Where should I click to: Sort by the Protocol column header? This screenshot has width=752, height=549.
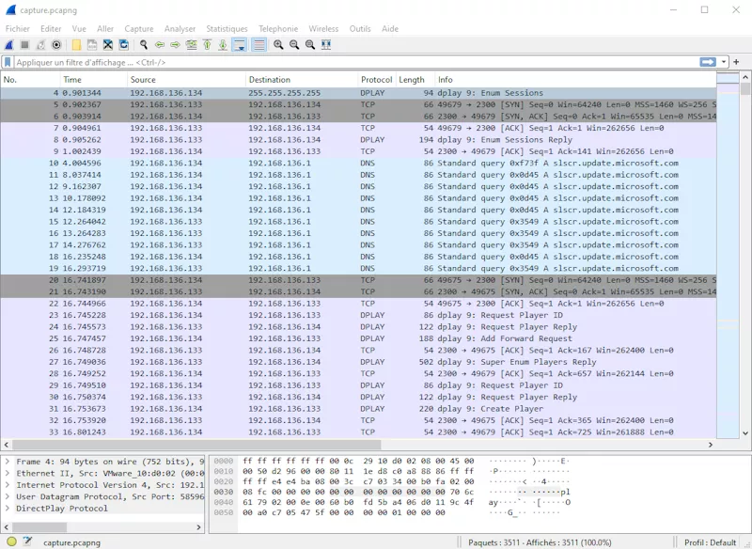point(377,80)
